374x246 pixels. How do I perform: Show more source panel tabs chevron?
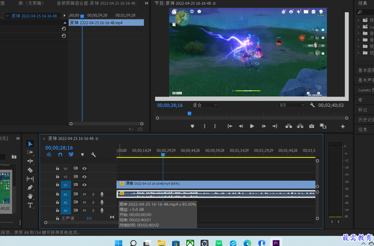pyautogui.click(x=147, y=3)
